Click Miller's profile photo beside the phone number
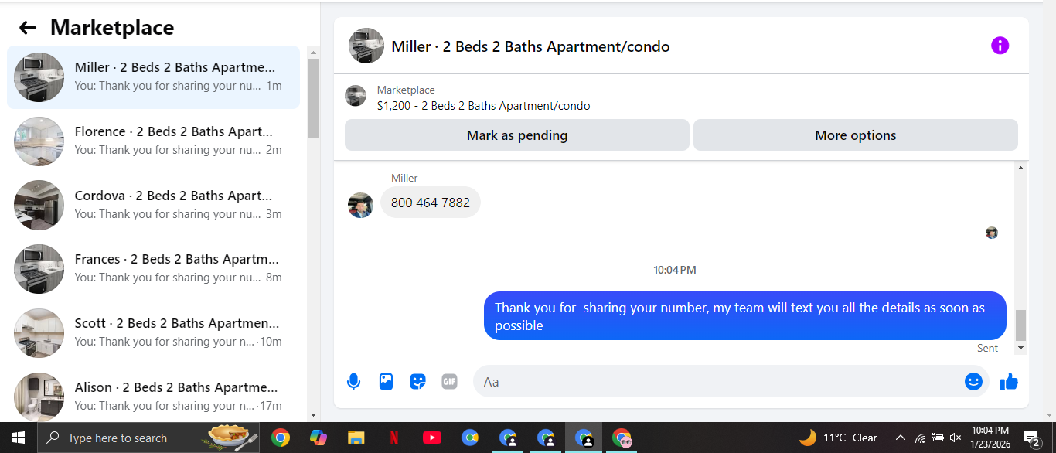This screenshot has height=453, width=1056. tap(361, 205)
